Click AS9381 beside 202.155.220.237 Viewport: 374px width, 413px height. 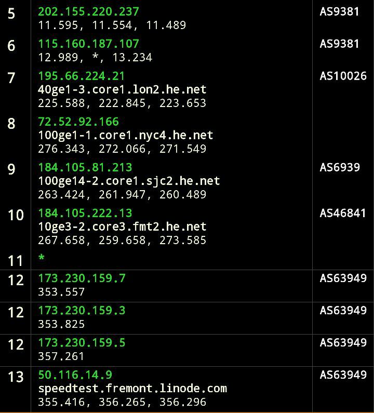point(339,11)
